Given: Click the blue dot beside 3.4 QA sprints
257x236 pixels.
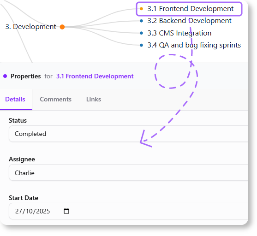Looking at the screenshot, I should (141, 45).
